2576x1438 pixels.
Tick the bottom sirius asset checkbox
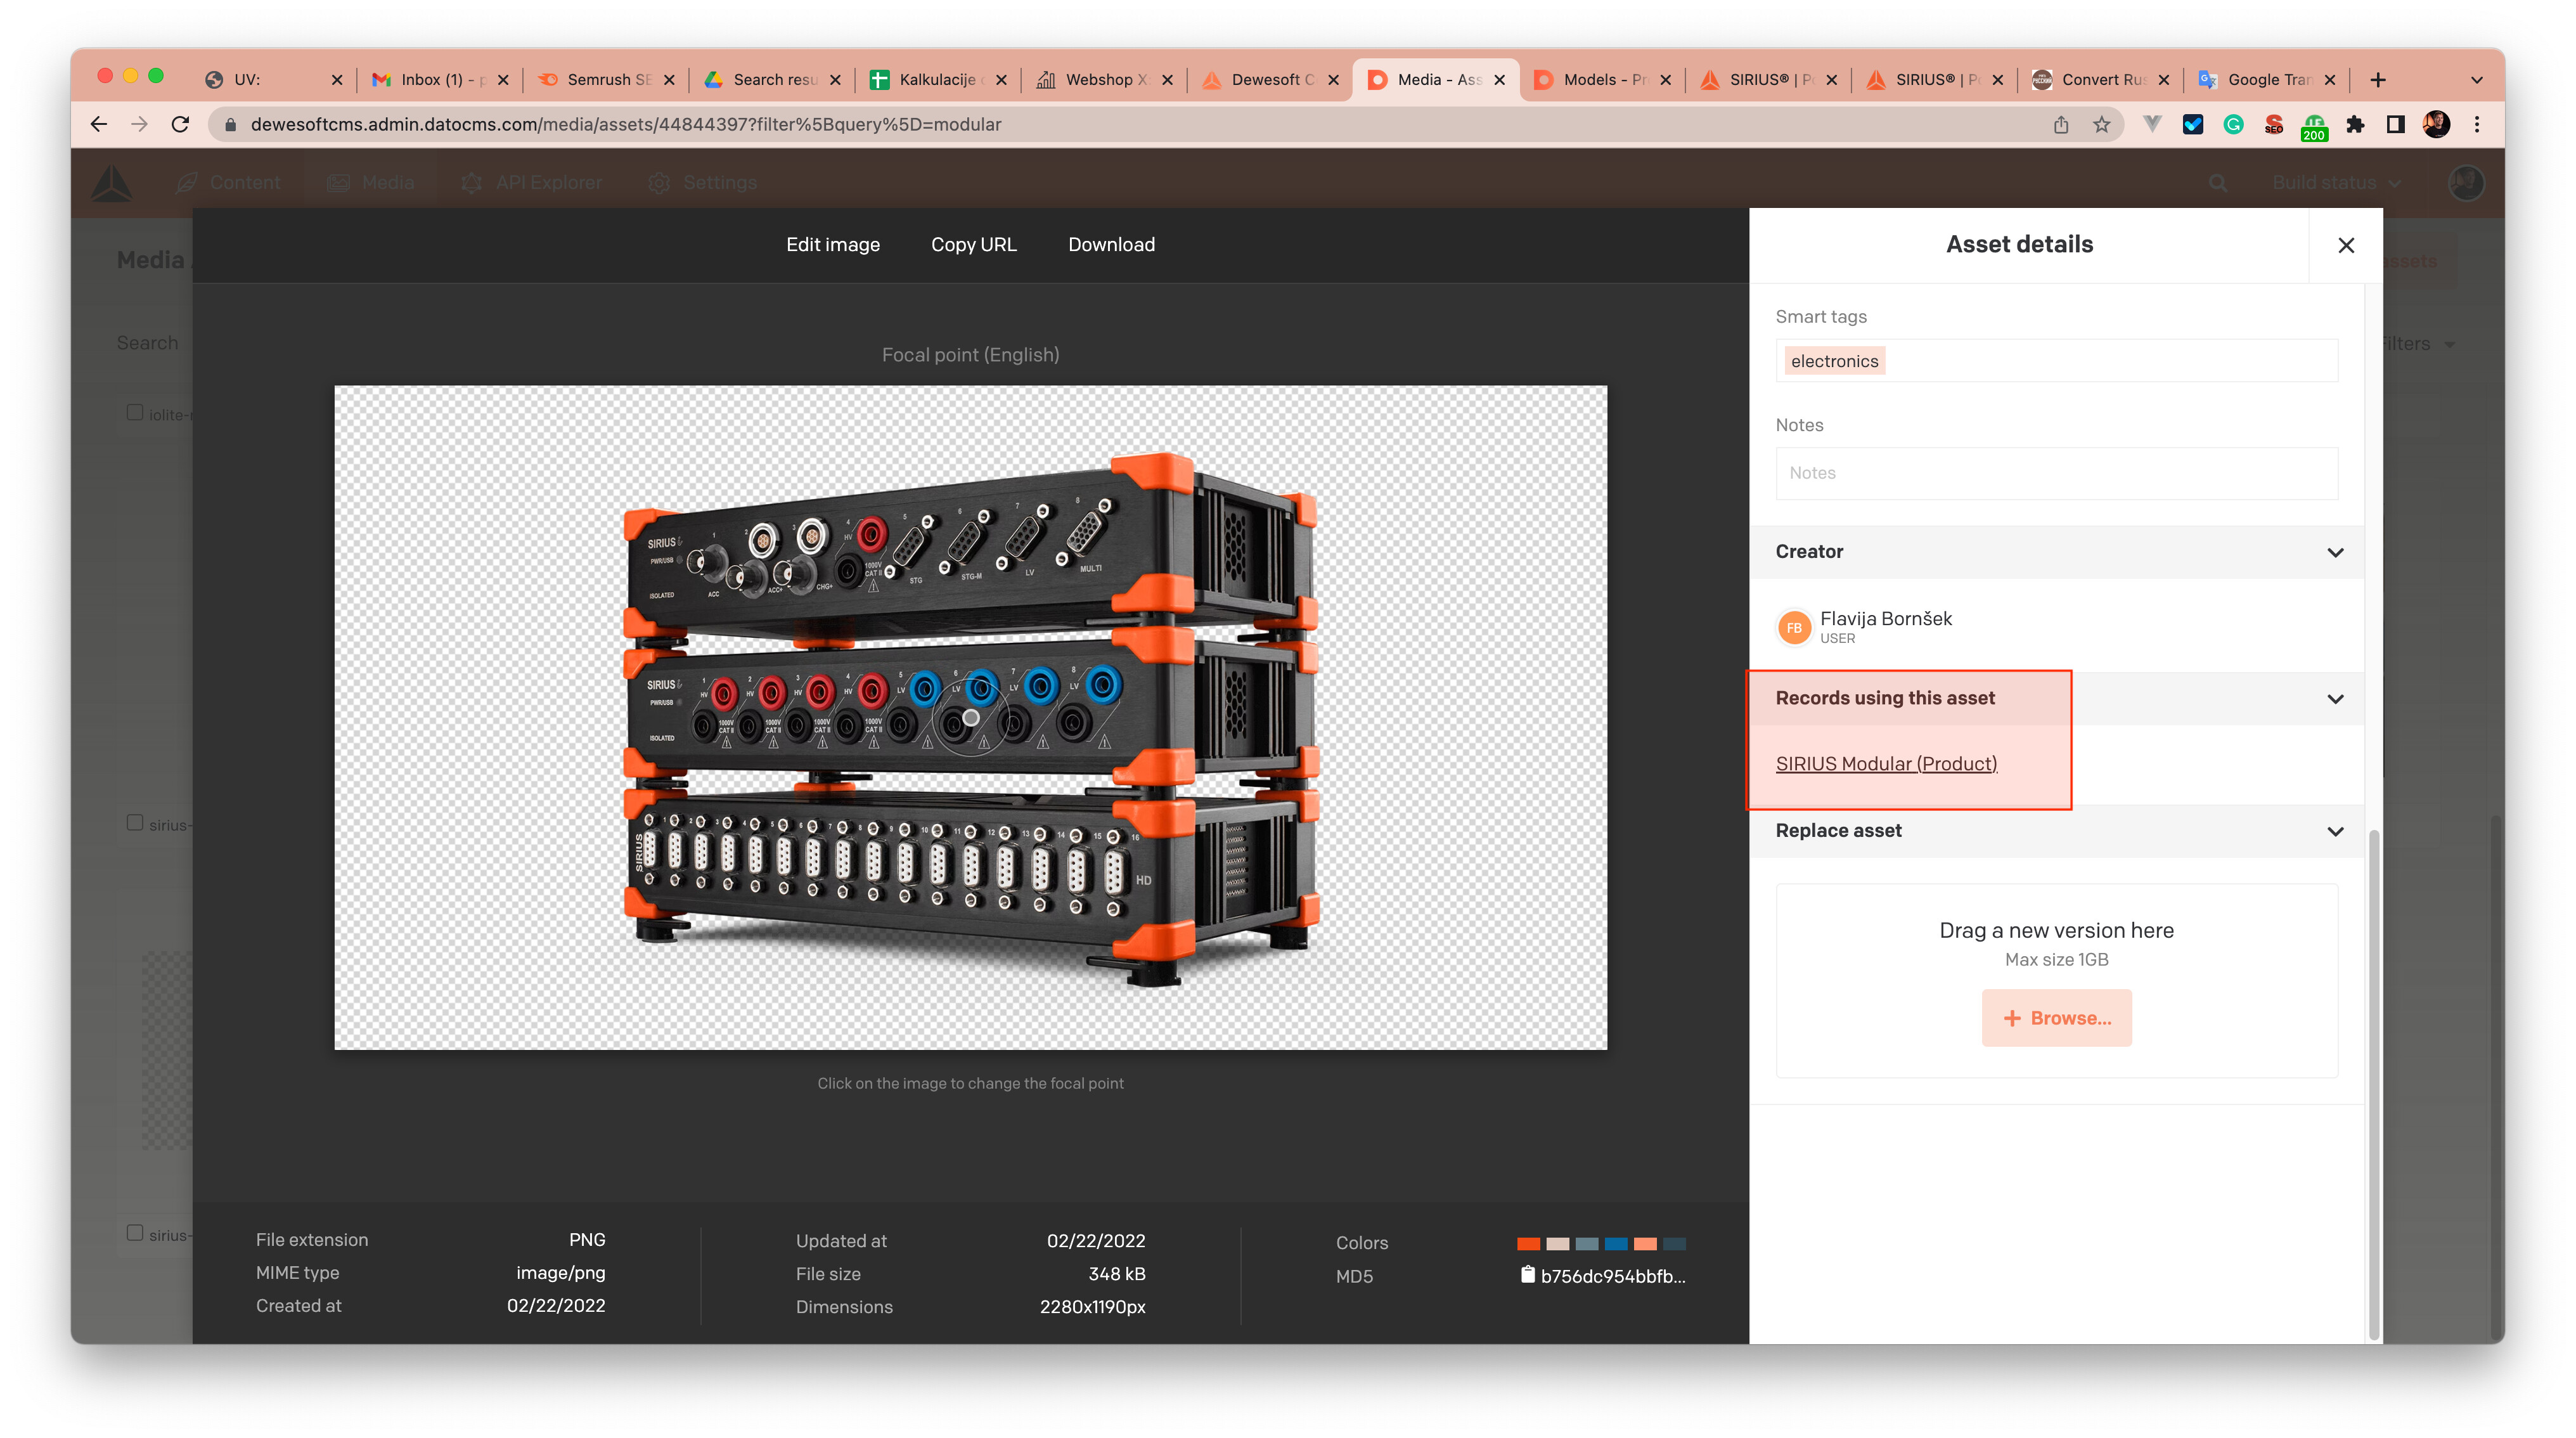tap(135, 1233)
